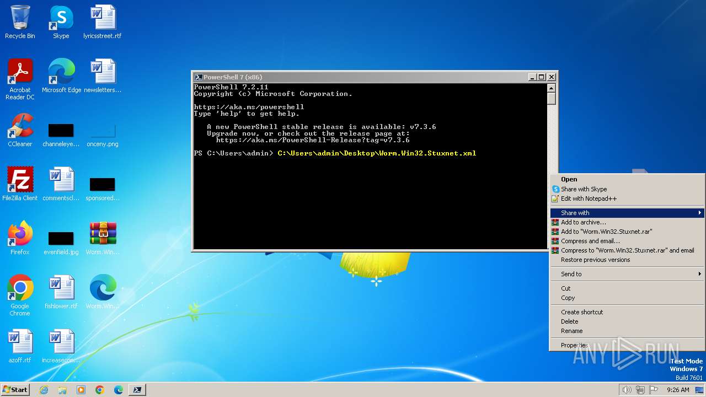The height and width of the screenshot is (397, 706).
Task: Click the Start button
Action: coord(15,390)
